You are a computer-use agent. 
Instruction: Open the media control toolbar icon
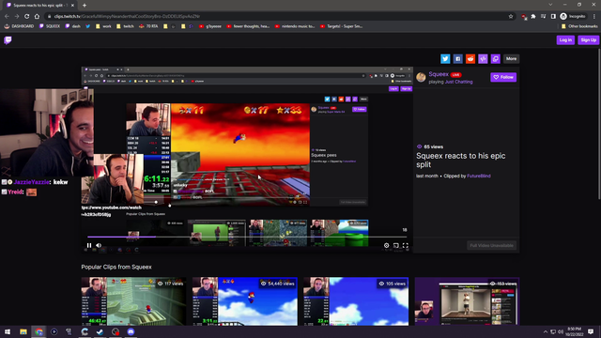pos(543,16)
